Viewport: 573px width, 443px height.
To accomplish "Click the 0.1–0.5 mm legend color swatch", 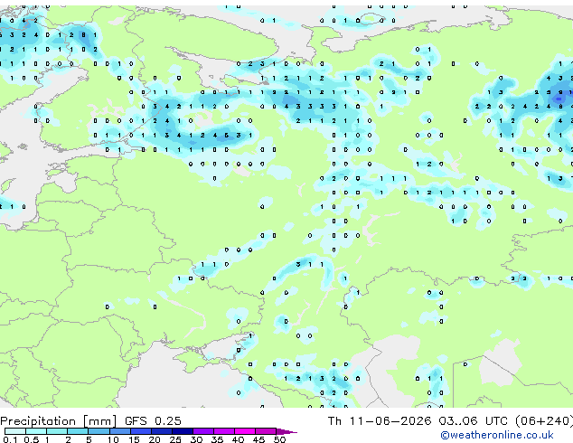I will pos(15,431).
